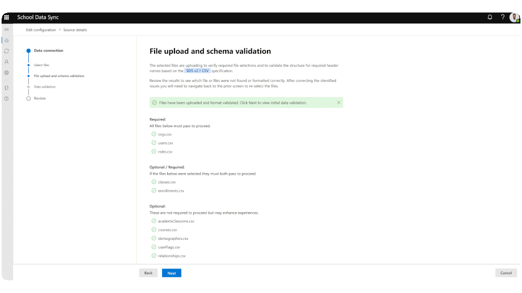Open the Users icon in the sidebar

pos(7,62)
